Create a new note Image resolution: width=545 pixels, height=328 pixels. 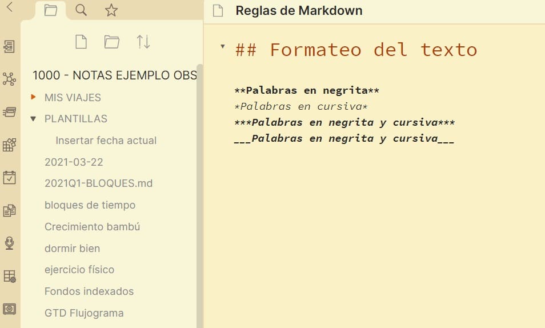coord(81,42)
